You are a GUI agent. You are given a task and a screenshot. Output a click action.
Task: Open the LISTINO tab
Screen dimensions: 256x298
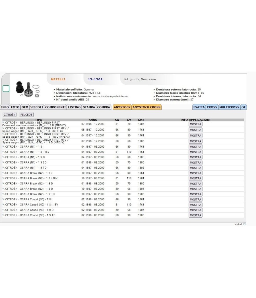(74, 107)
